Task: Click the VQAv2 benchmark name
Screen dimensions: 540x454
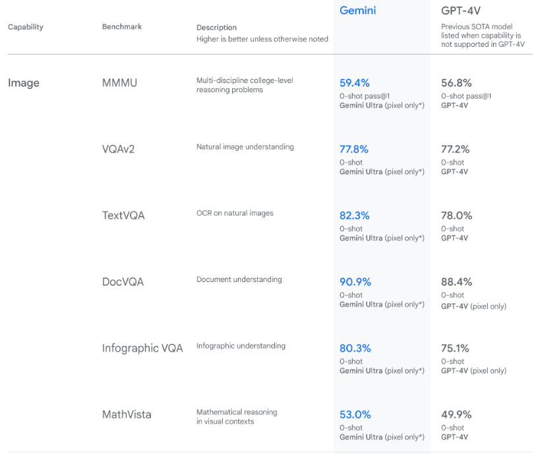Action: 118,150
